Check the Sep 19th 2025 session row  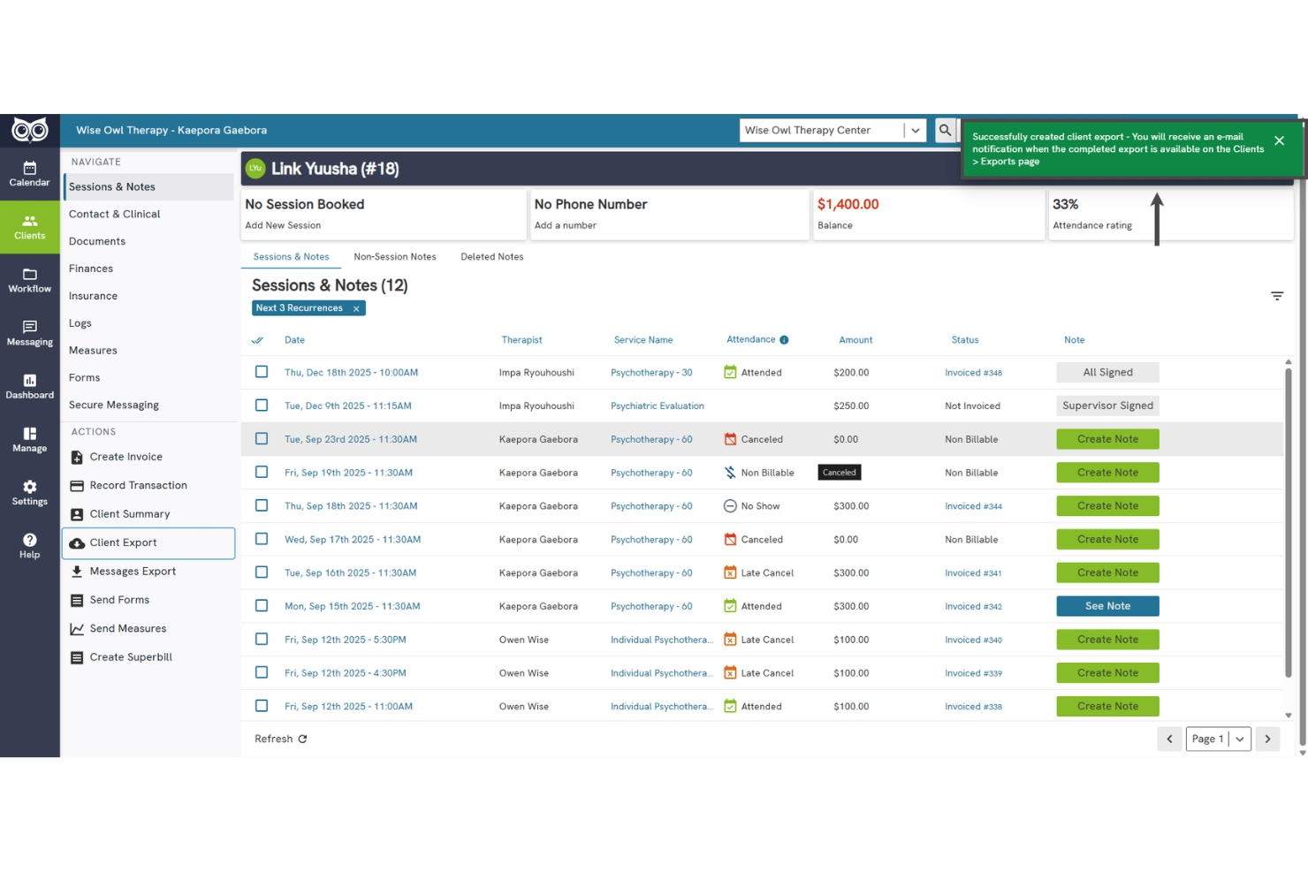tap(262, 472)
